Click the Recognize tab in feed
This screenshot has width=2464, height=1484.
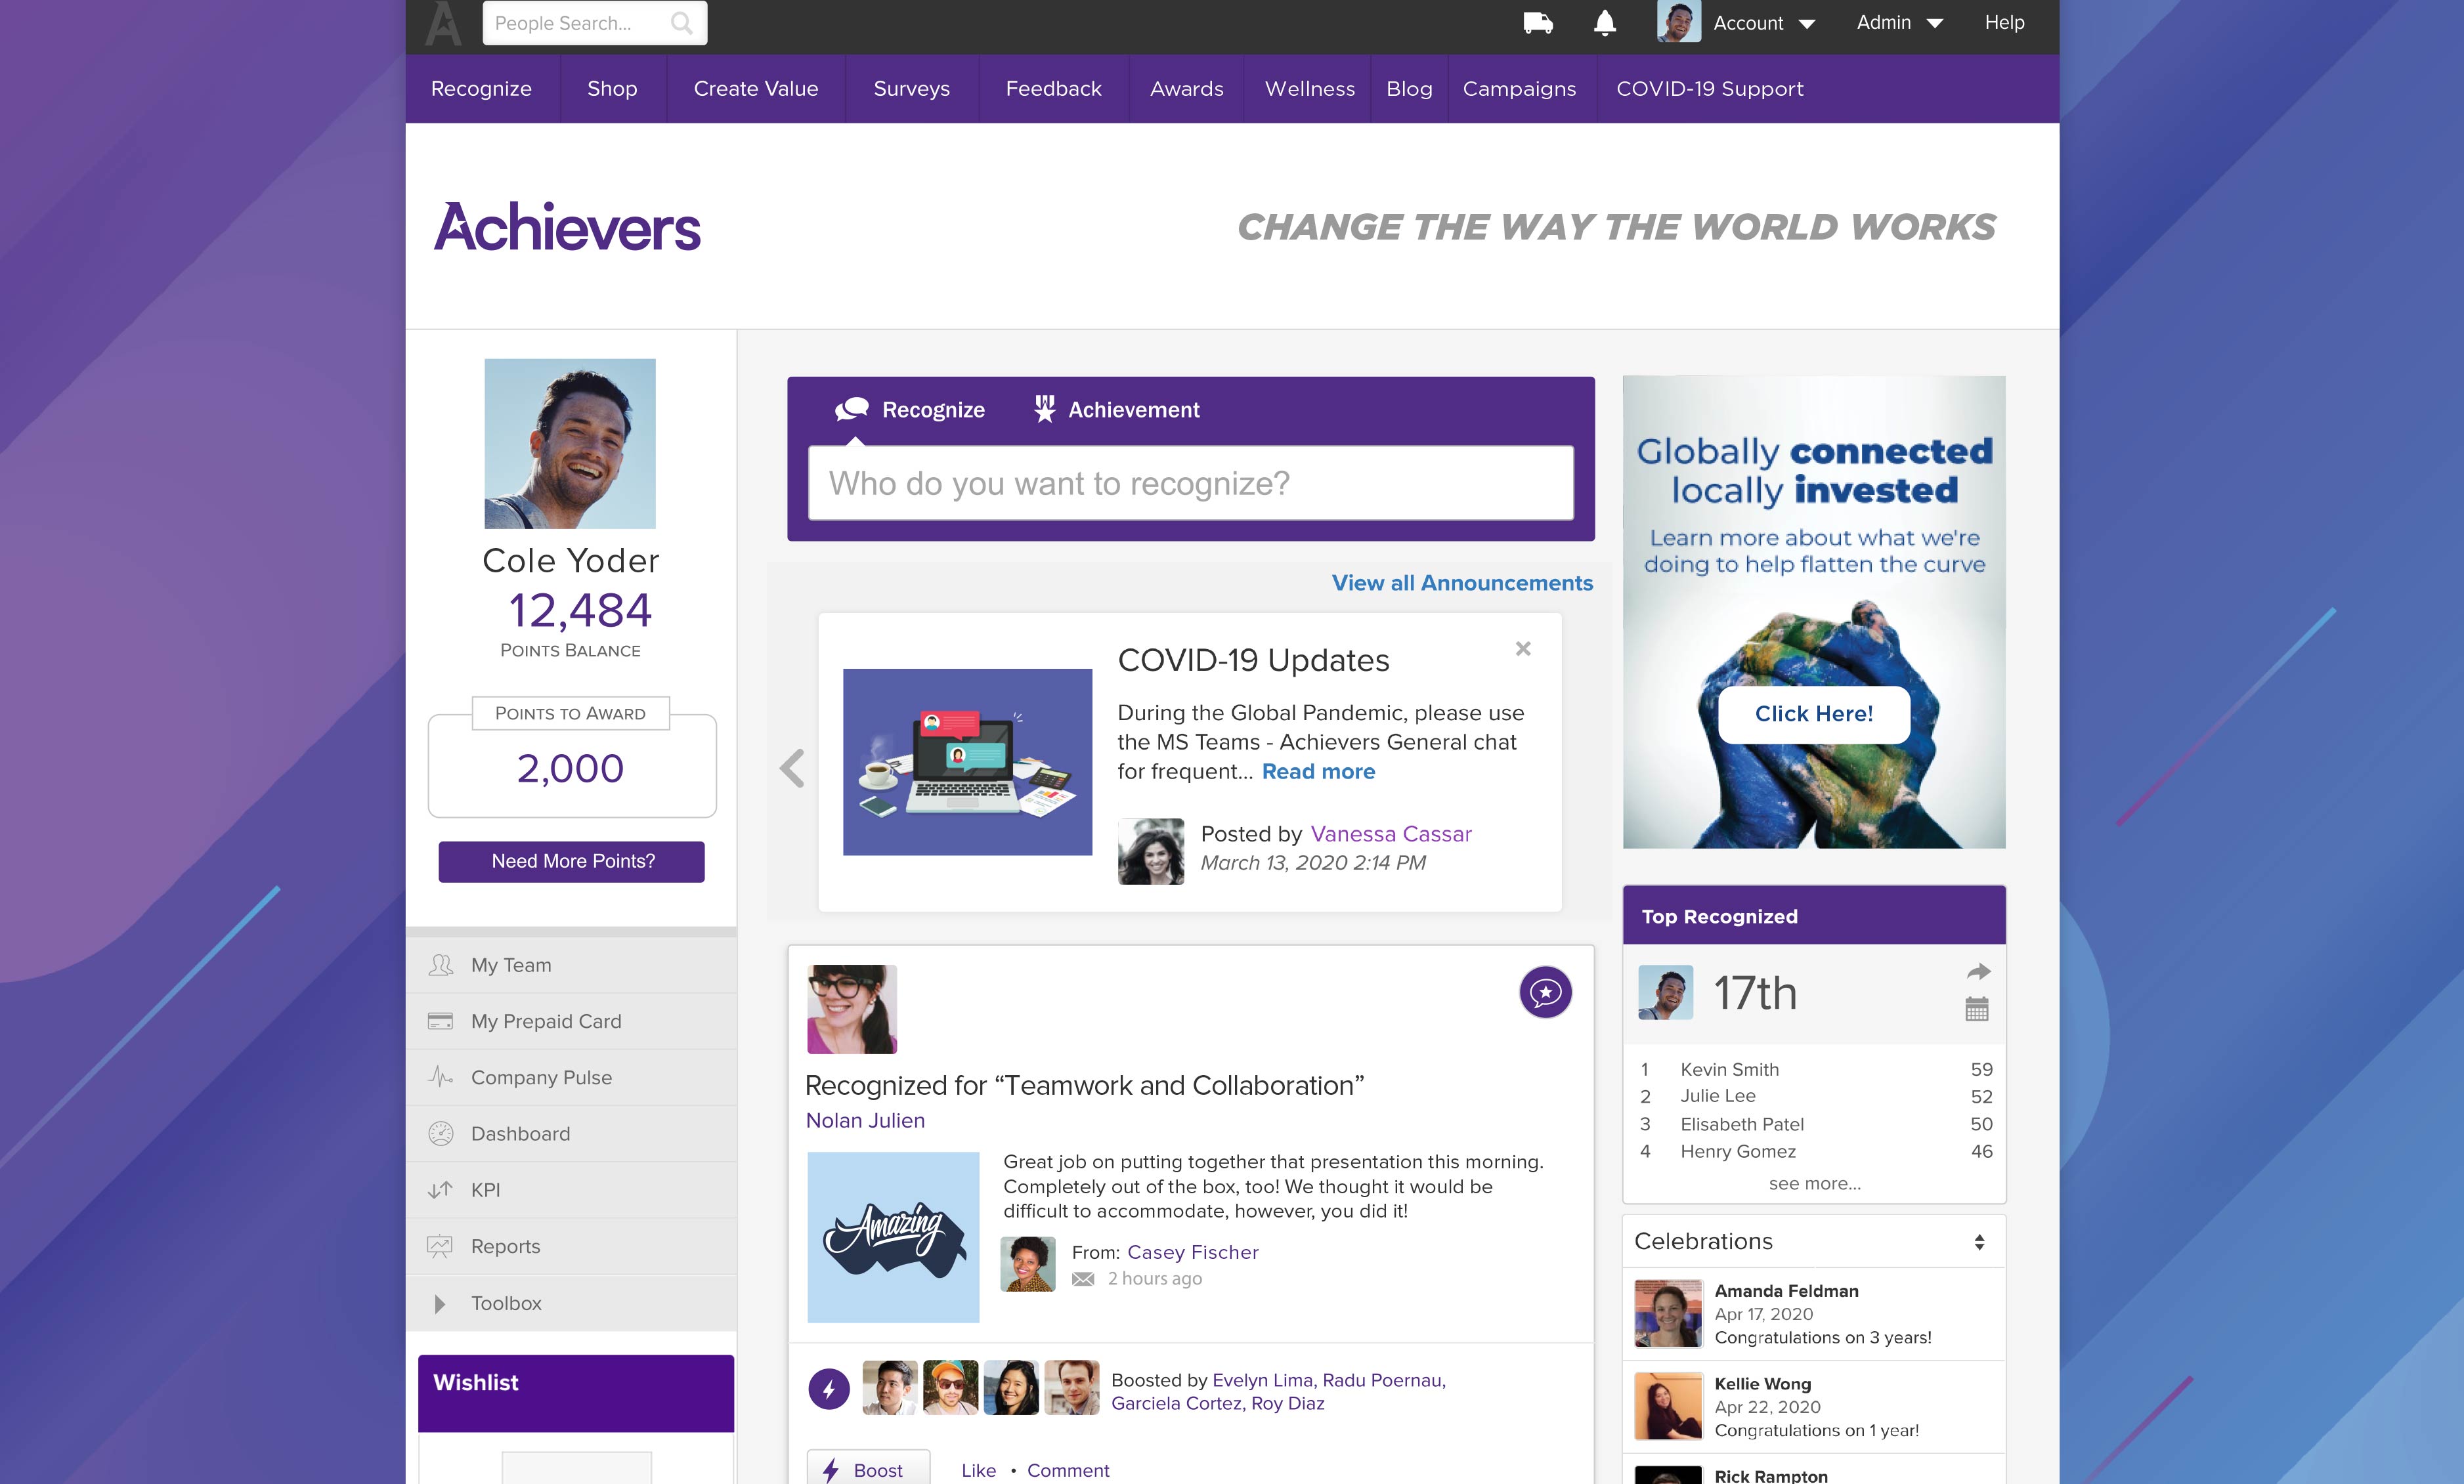point(908,410)
